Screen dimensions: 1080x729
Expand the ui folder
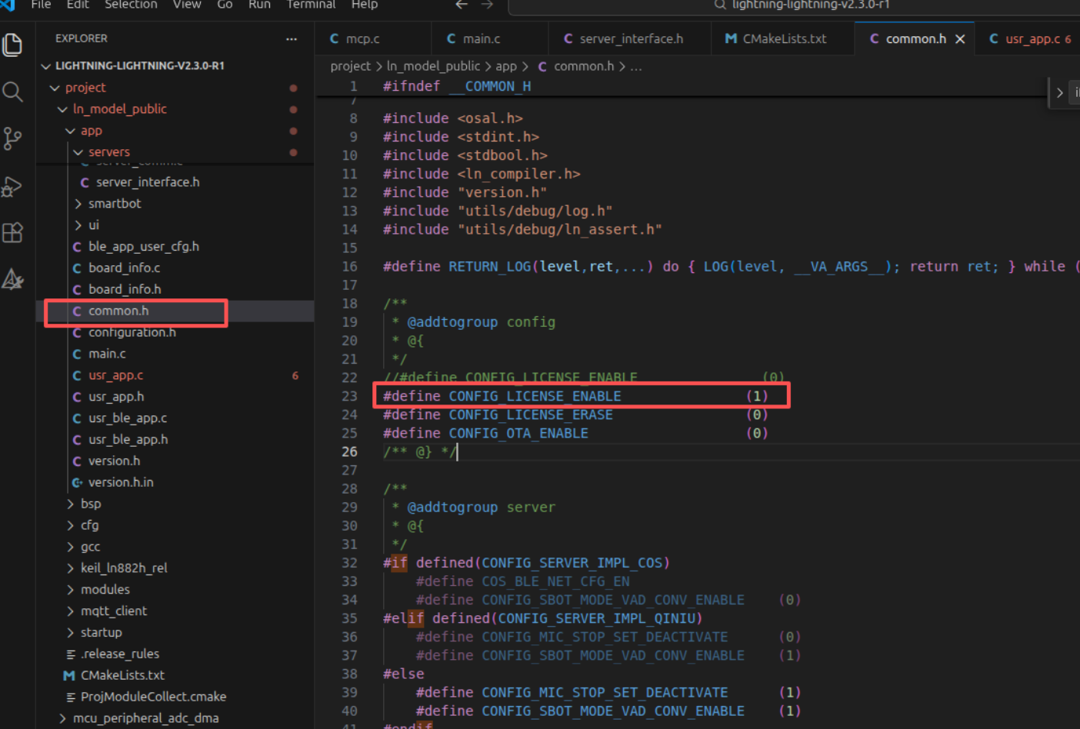pos(78,225)
